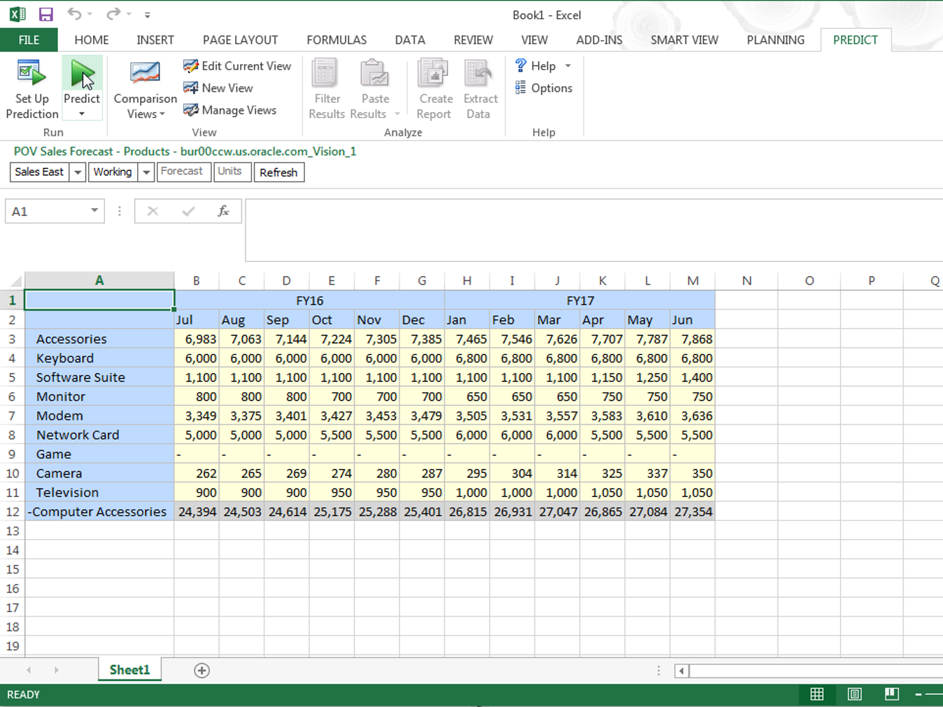Run the Predict button icon
943x707 pixels.
click(x=82, y=74)
